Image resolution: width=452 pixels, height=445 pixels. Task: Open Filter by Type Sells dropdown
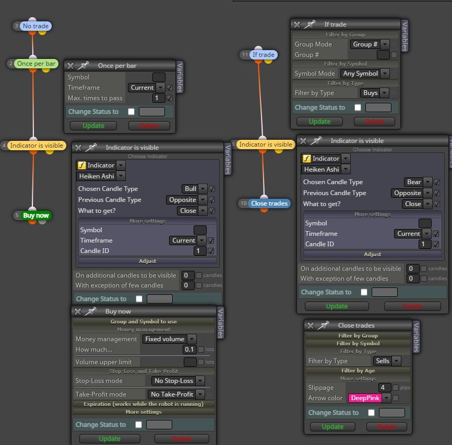[x=387, y=361]
